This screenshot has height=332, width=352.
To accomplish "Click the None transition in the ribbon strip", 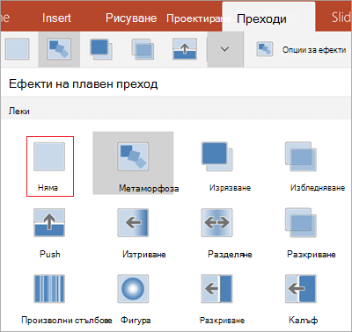I will (18, 49).
